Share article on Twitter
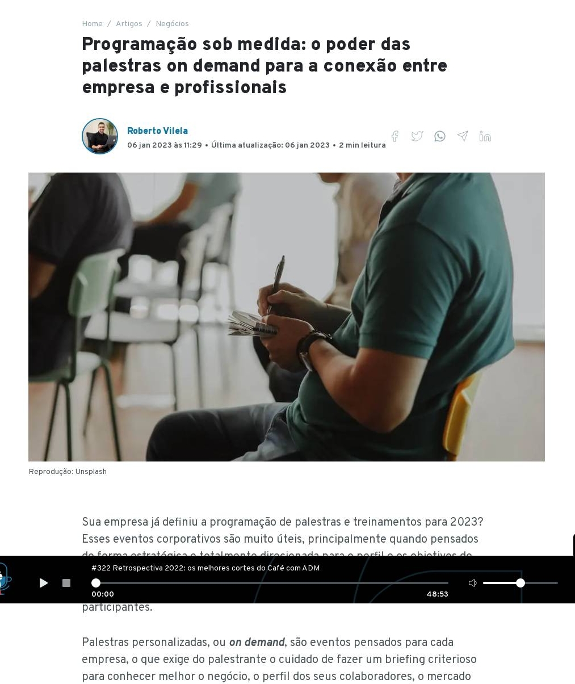Screen dimensions: 575x684 [x=417, y=136]
